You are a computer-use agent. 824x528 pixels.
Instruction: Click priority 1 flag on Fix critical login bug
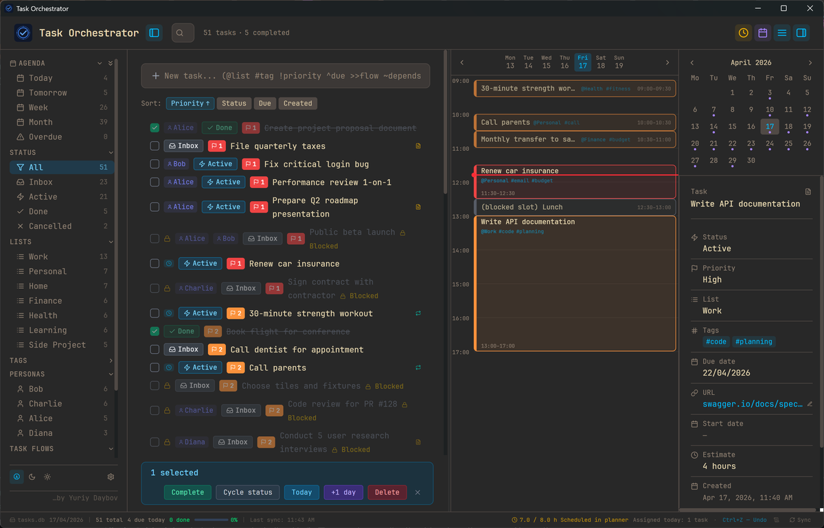[251, 164]
